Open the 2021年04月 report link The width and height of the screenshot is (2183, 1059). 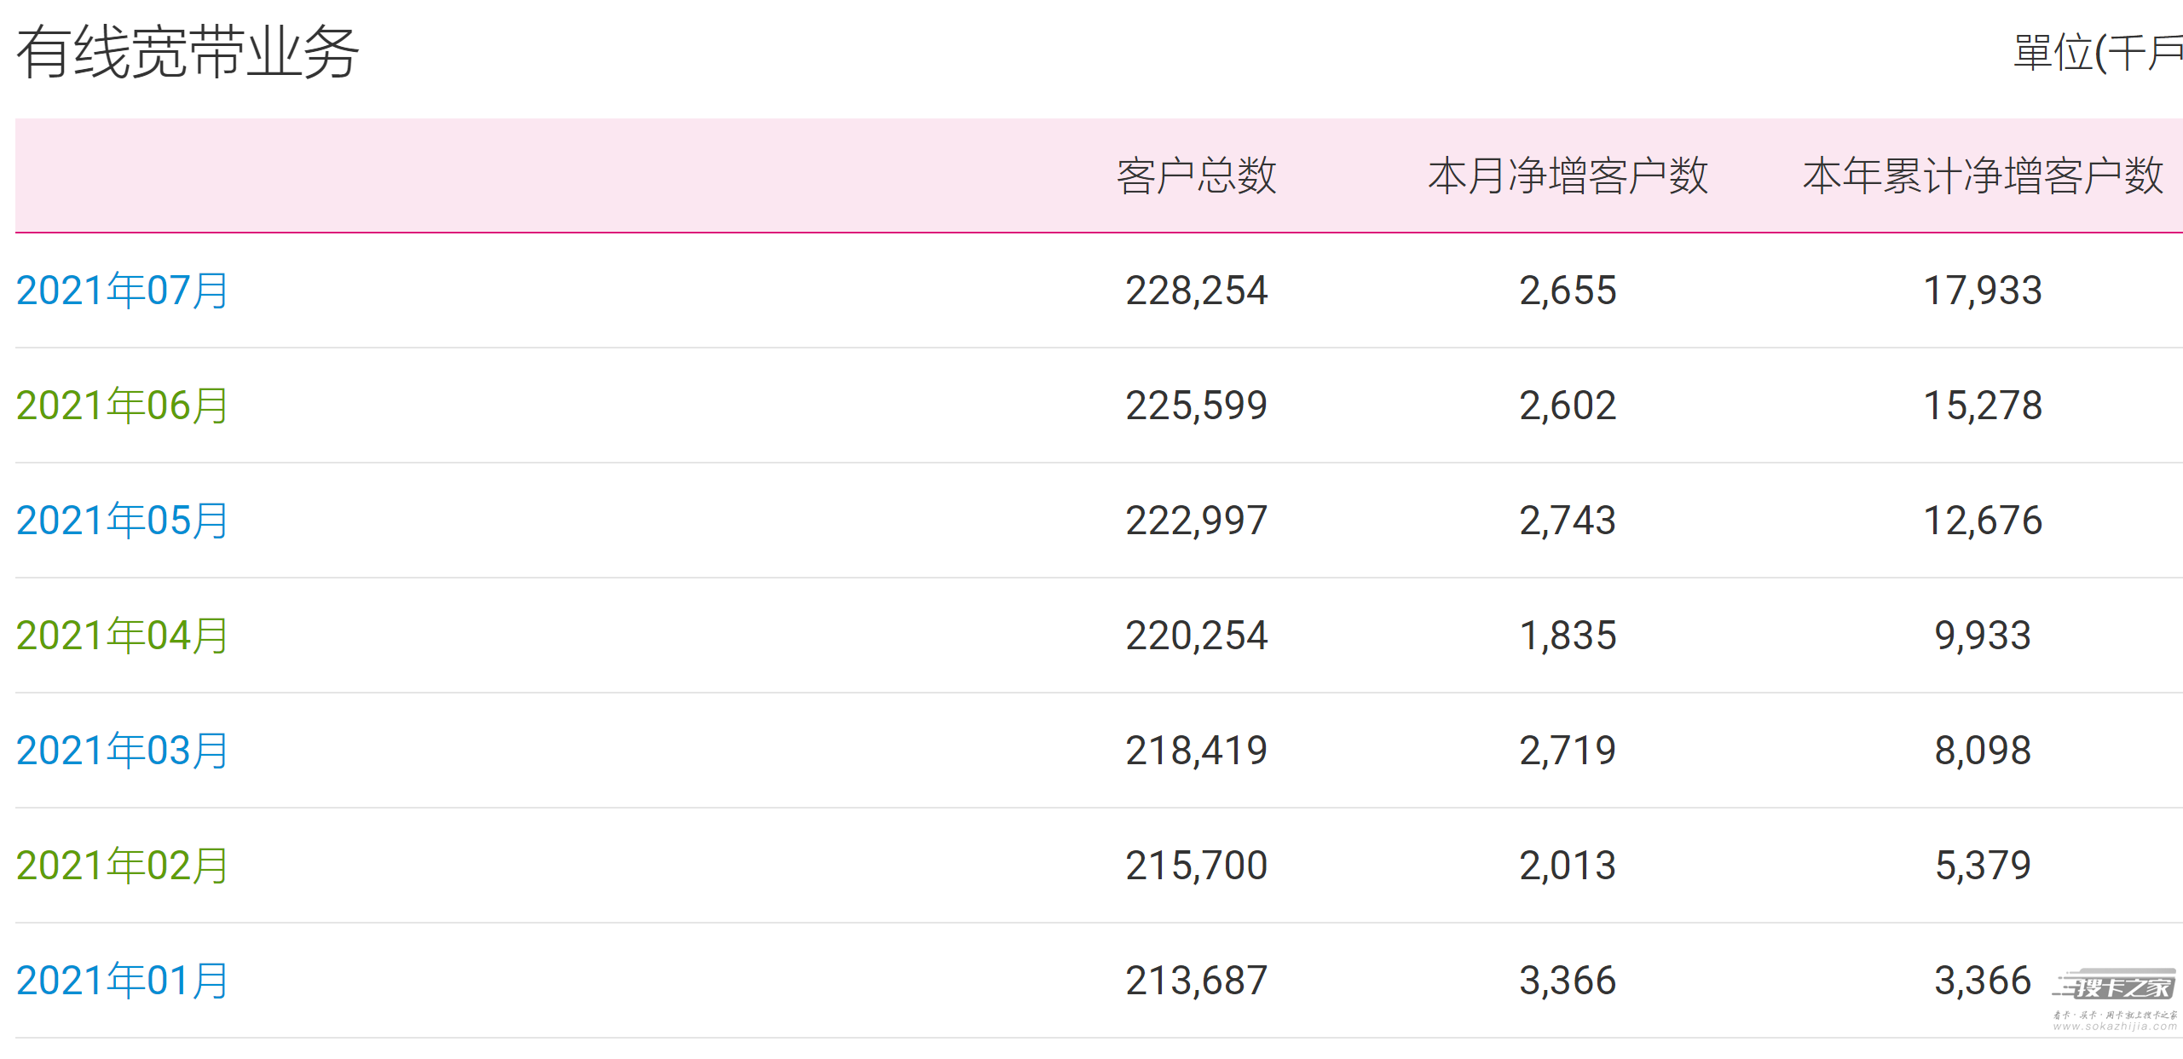click(122, 636)
